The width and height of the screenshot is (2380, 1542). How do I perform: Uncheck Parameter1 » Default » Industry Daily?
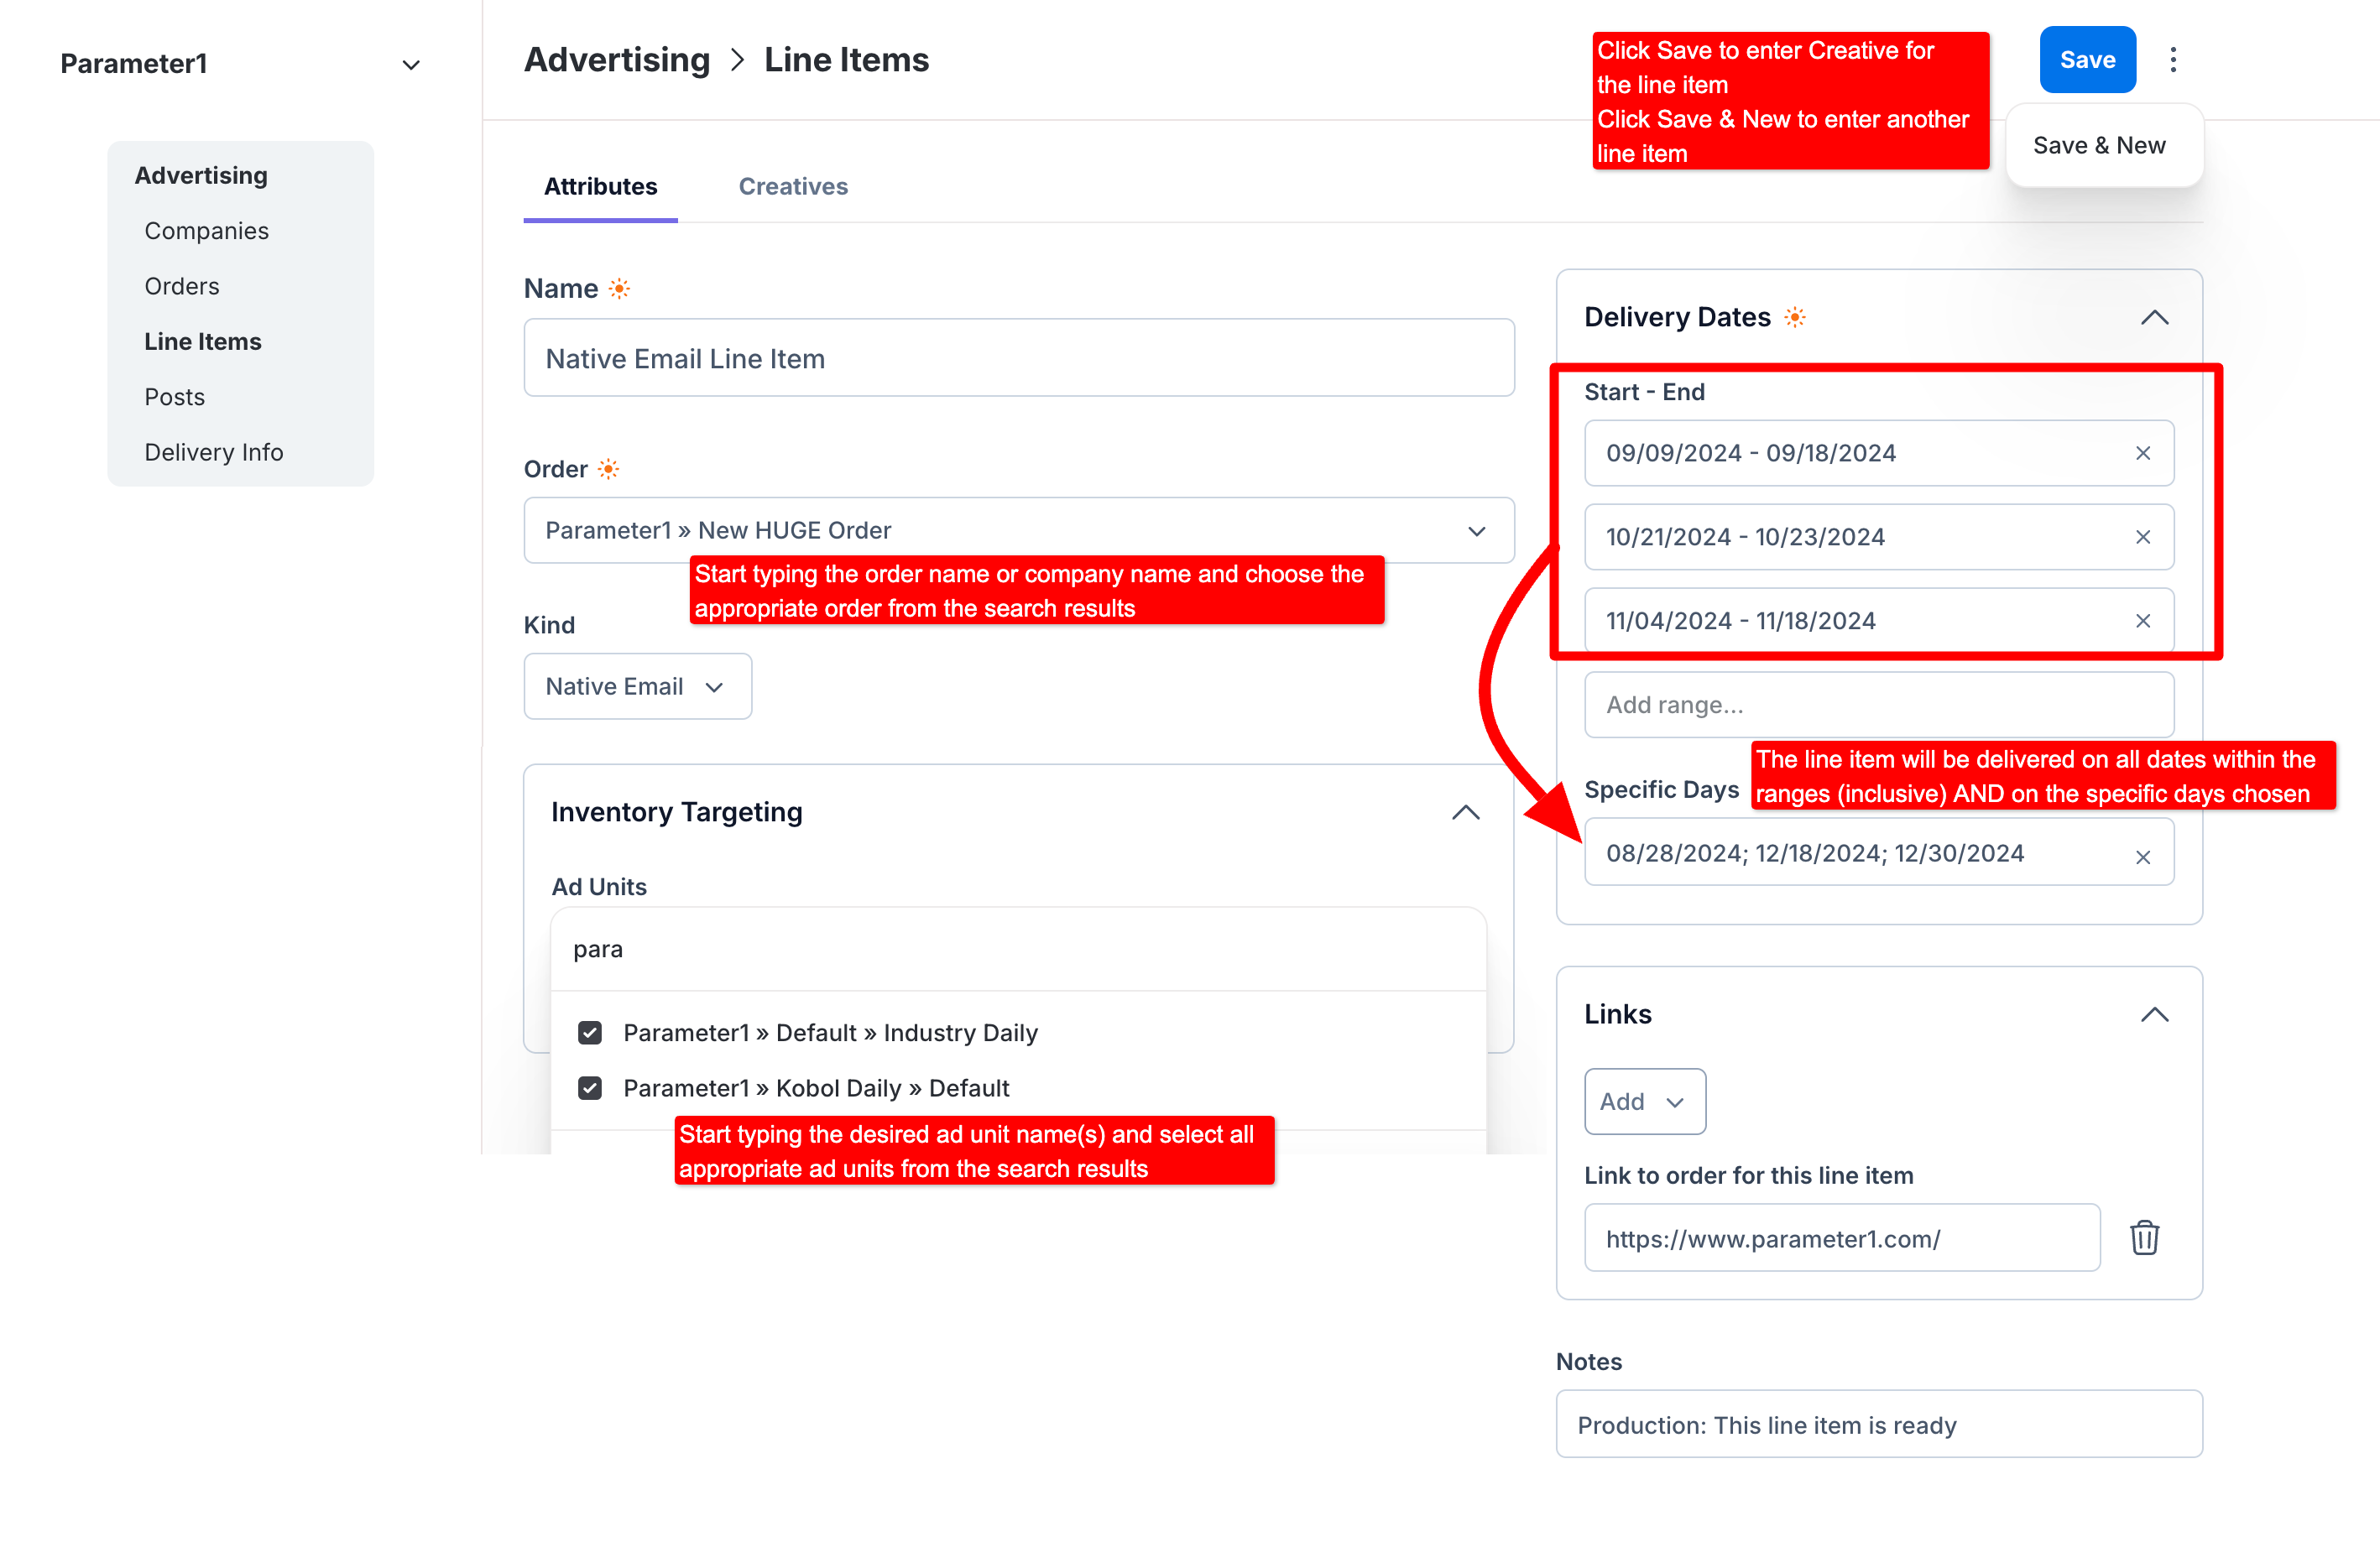pos(590,1033)
